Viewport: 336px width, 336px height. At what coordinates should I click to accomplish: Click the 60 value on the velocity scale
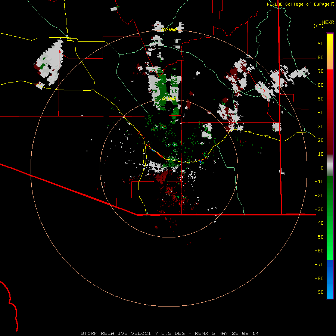click(321, 85)
